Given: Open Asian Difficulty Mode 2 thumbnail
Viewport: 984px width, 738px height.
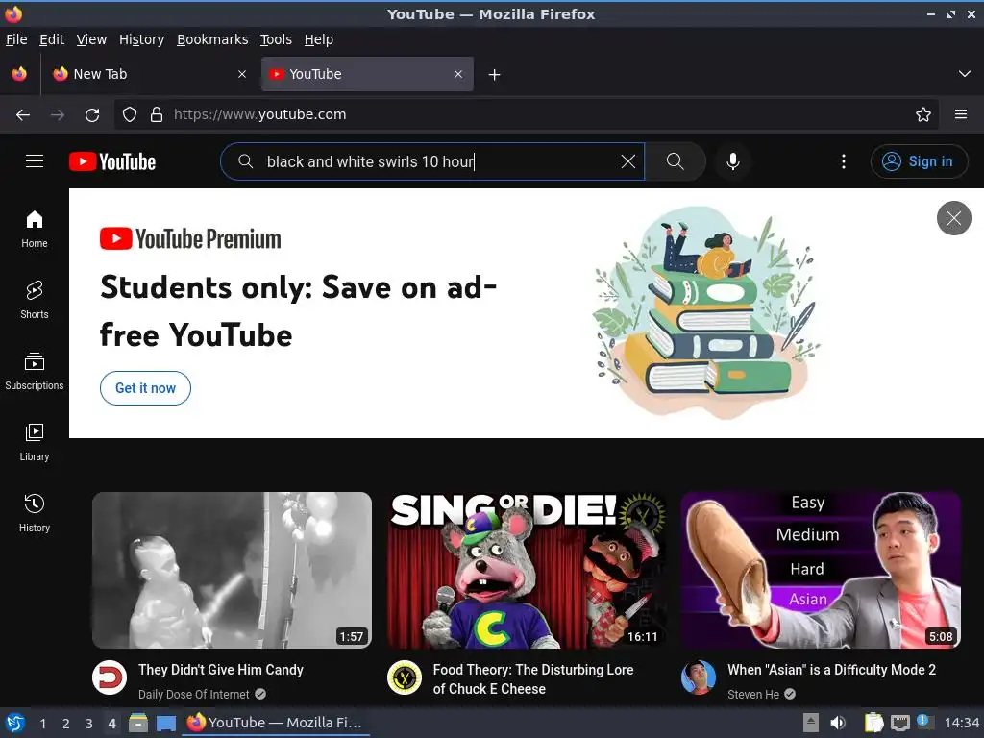Looking at the screenshot, I should [x=821, y=570].
